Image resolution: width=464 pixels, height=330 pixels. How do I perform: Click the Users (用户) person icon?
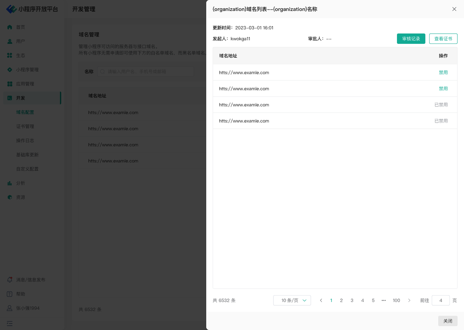(x=10, y=41)
